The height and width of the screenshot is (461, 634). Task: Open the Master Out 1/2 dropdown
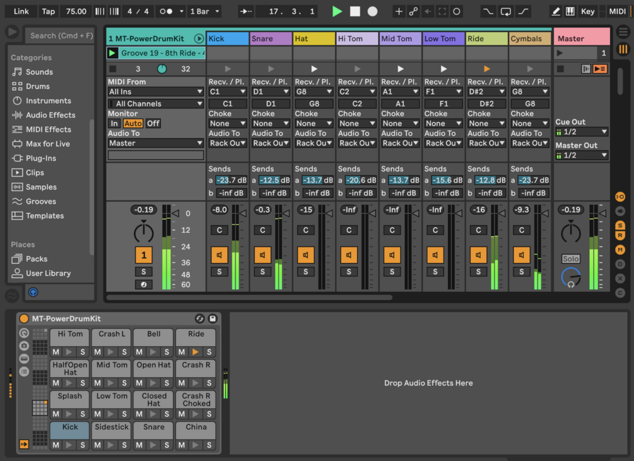click(582, 155)
